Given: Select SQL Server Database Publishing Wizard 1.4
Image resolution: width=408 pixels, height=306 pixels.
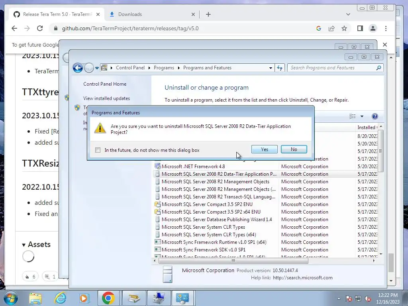Looking at the screenshot, I should pos(265,220).
